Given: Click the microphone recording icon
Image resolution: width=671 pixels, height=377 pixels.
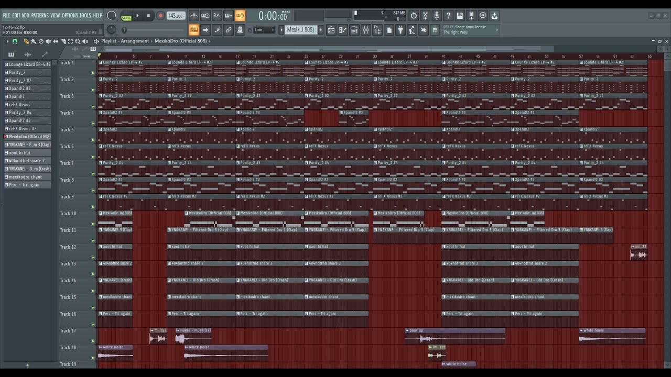Looking at the screenshot, I should tap(437, 16).
